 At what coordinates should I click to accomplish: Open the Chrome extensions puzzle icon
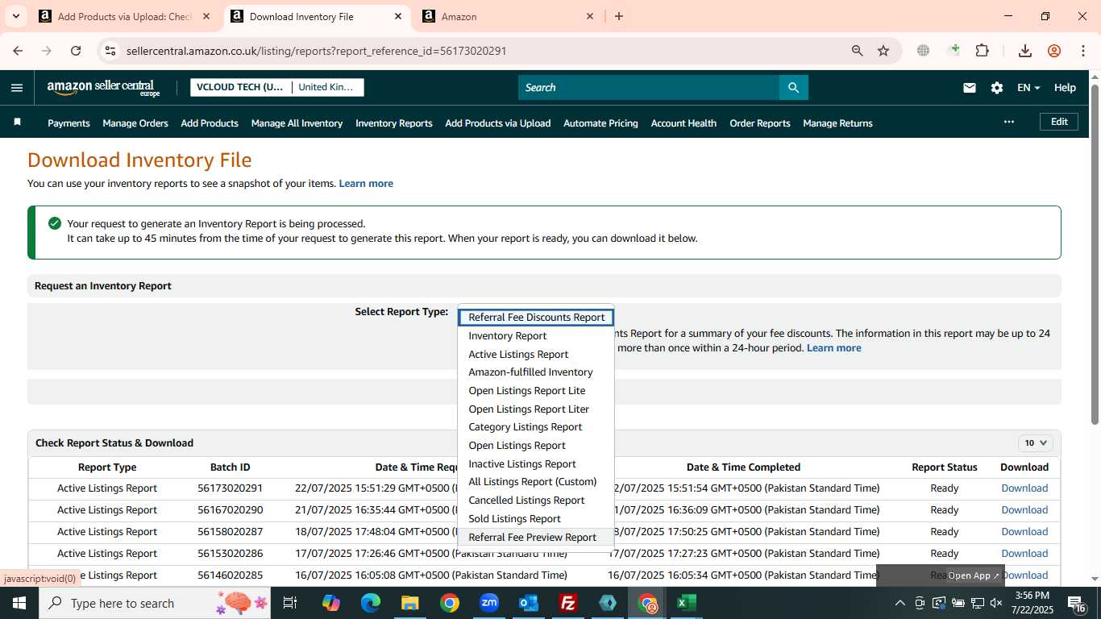point(982,51)
